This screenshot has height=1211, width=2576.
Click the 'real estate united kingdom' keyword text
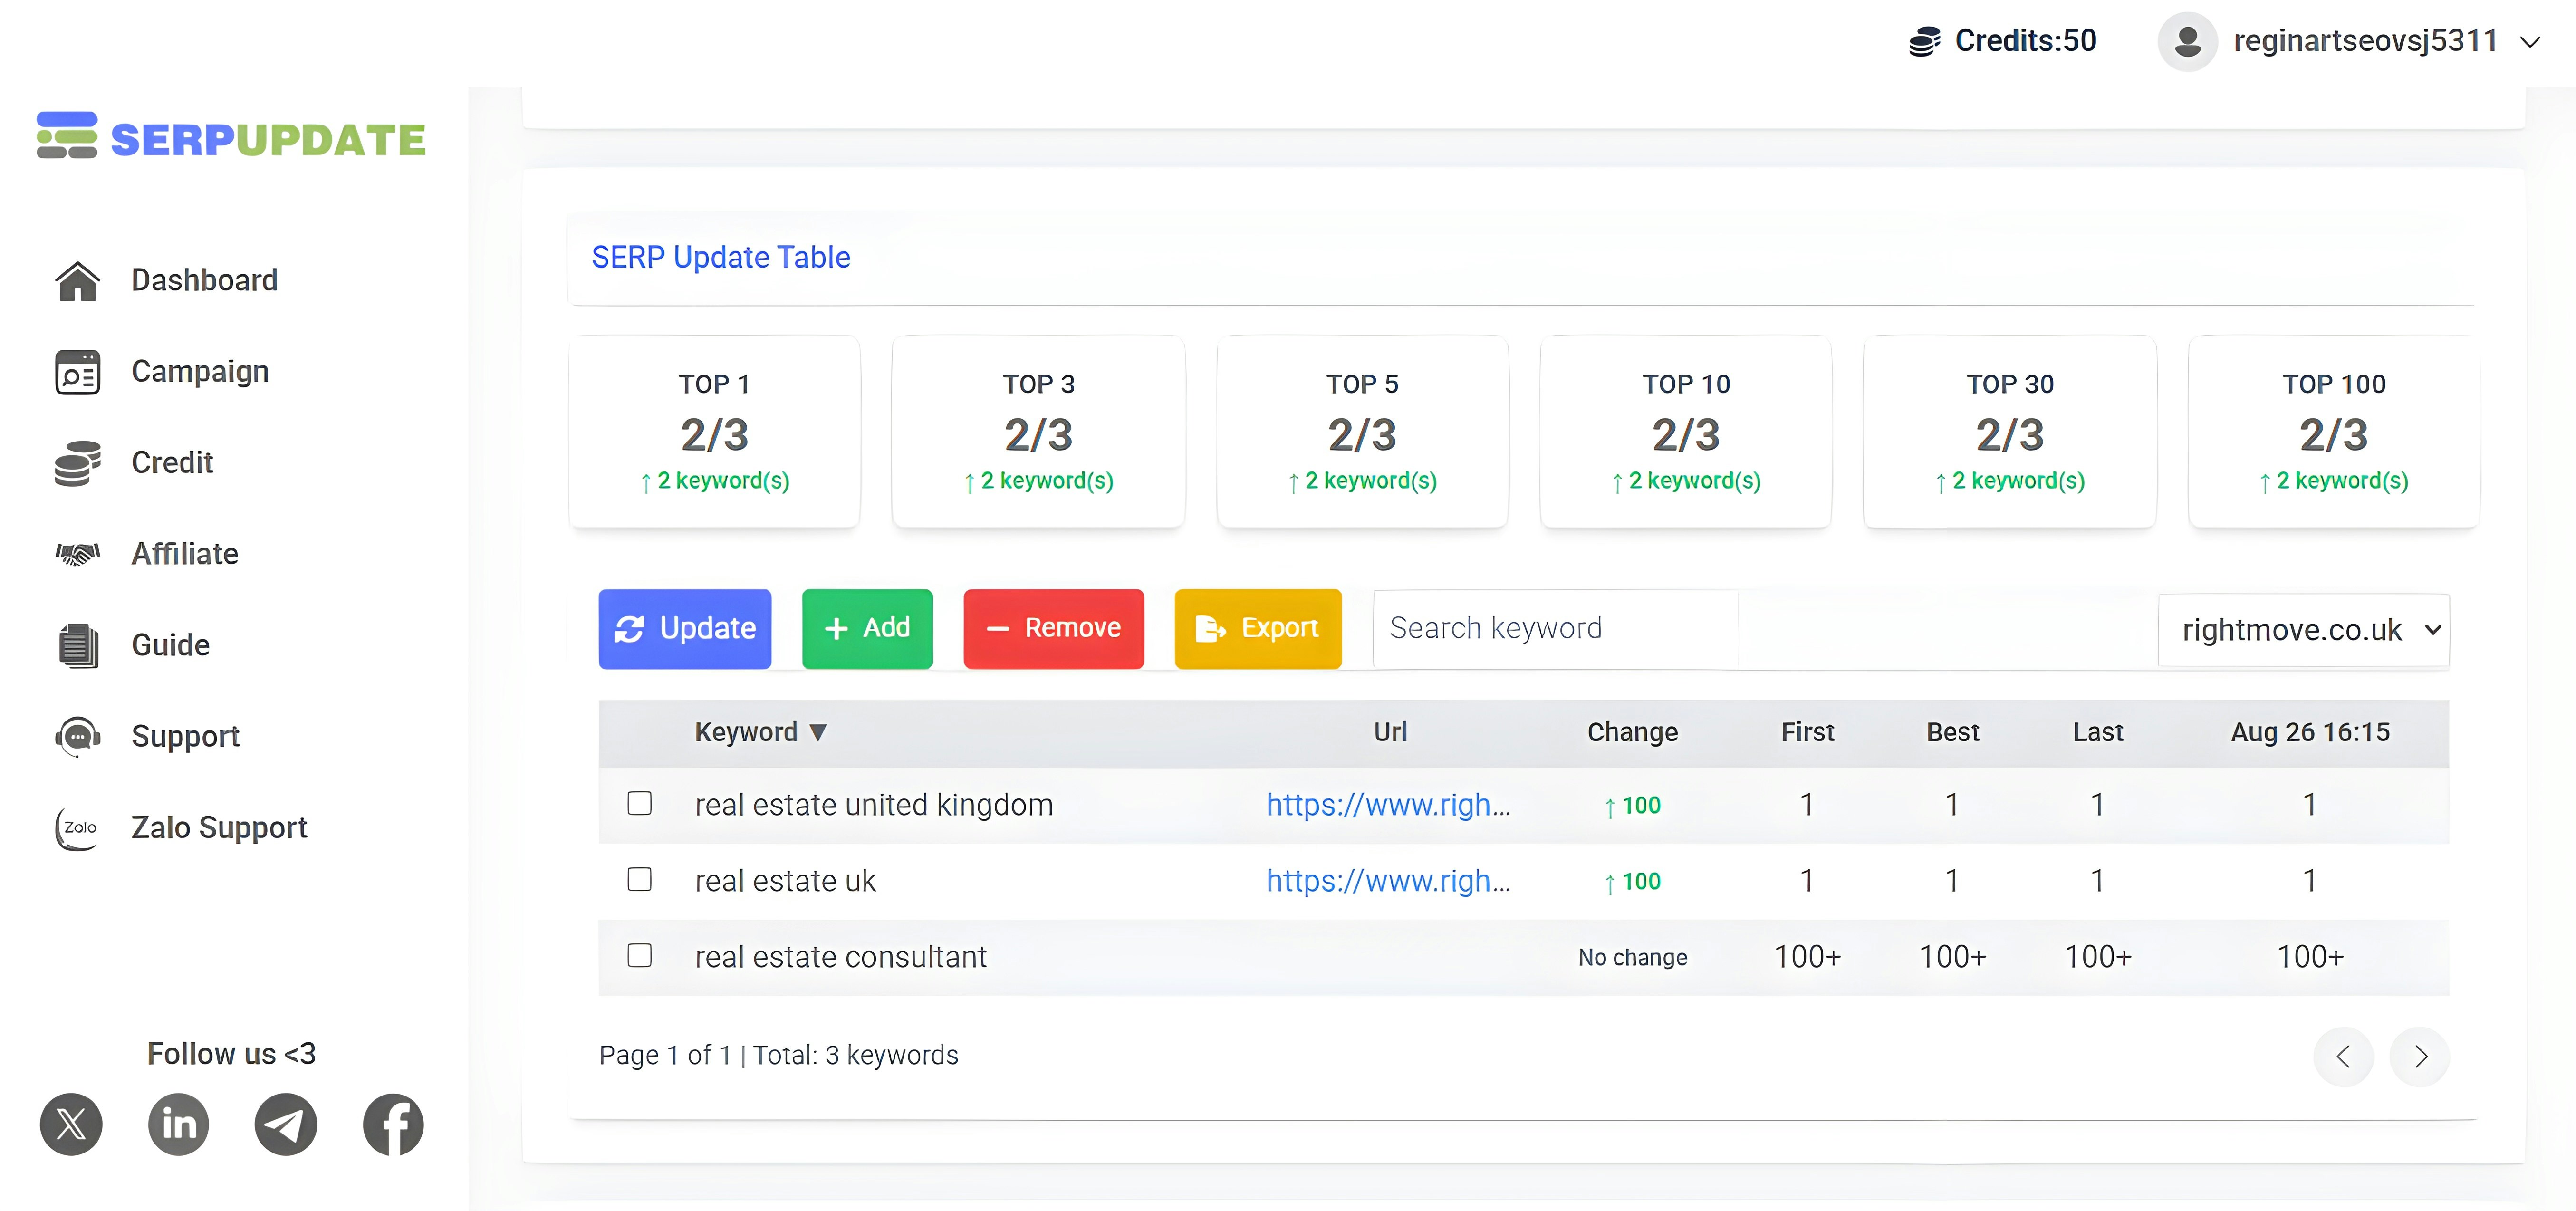[x=874, y=805]
